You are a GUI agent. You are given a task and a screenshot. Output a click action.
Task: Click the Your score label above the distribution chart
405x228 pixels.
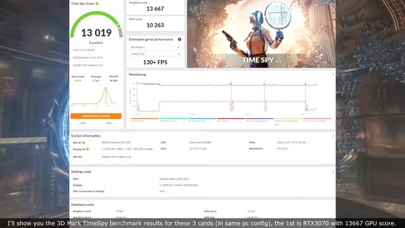click(x=78, y=77)
